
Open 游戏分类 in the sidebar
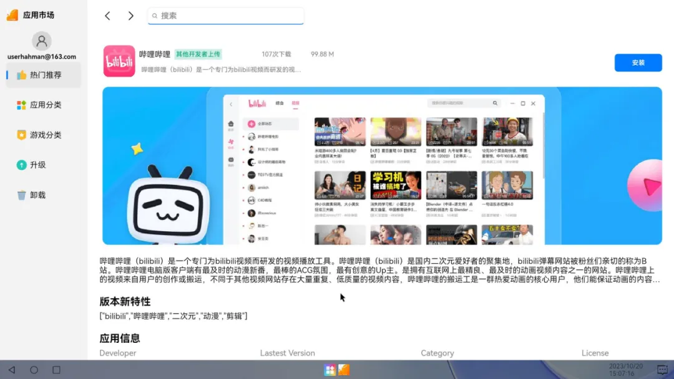43,135
